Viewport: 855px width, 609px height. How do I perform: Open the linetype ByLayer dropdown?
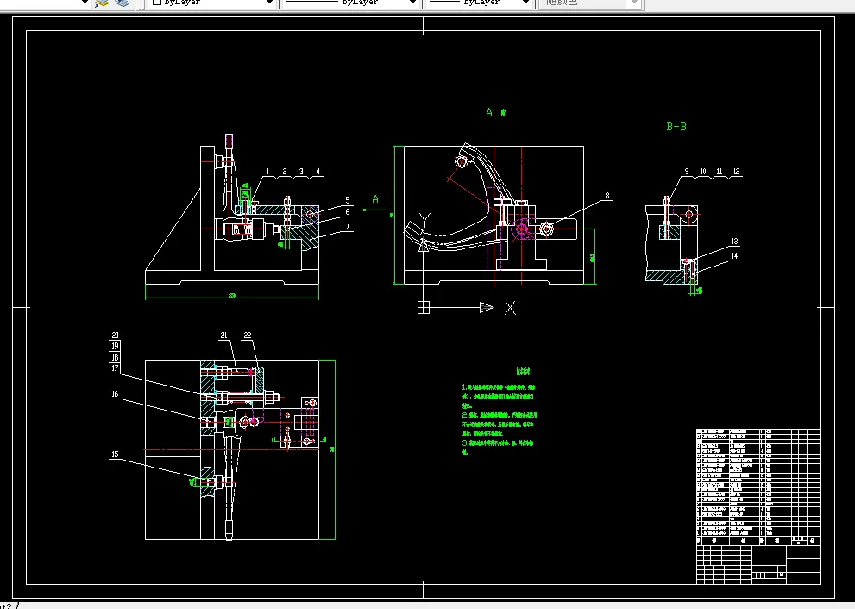click(350, 3)
